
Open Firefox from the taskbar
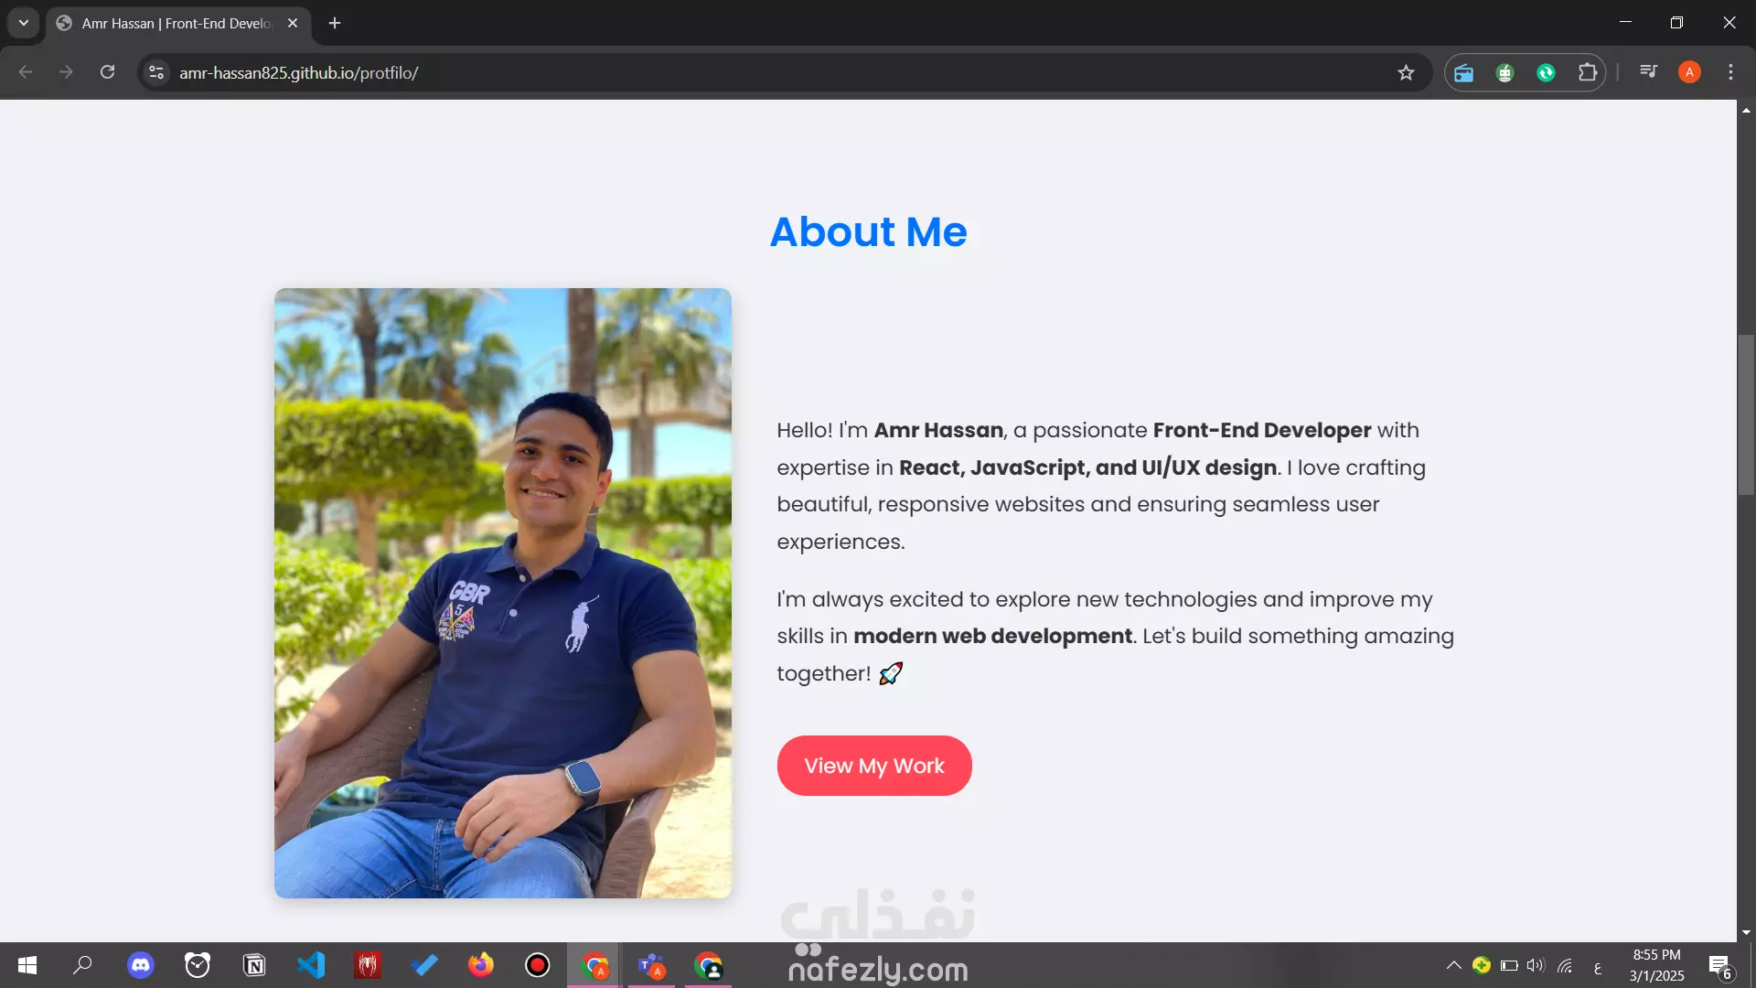[x=480, y=965]
